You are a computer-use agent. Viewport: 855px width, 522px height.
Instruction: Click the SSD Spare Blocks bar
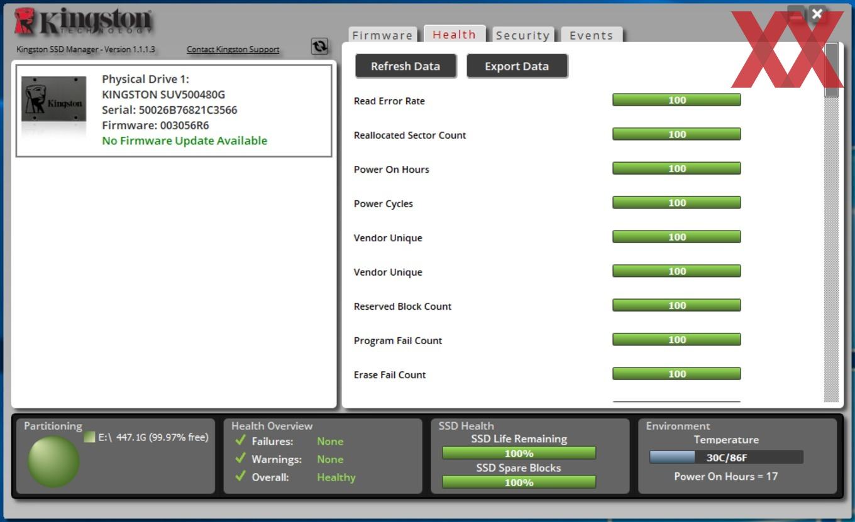(x=519, y=482)
